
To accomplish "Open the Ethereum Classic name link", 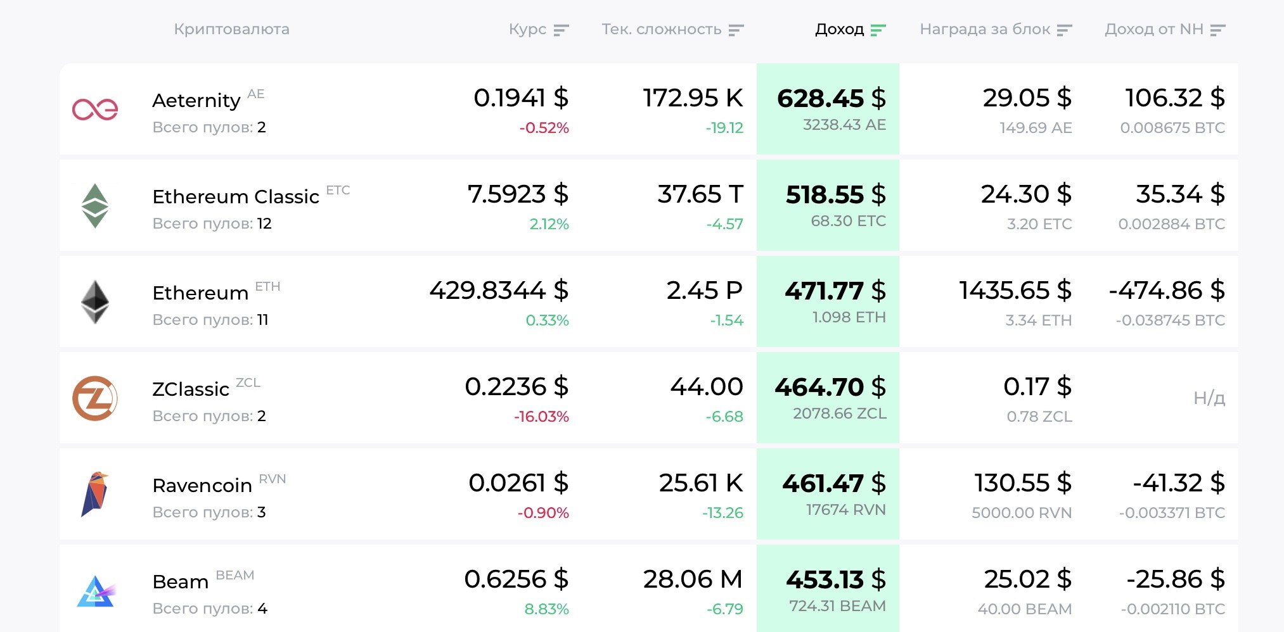I will [x=236, y=196].
